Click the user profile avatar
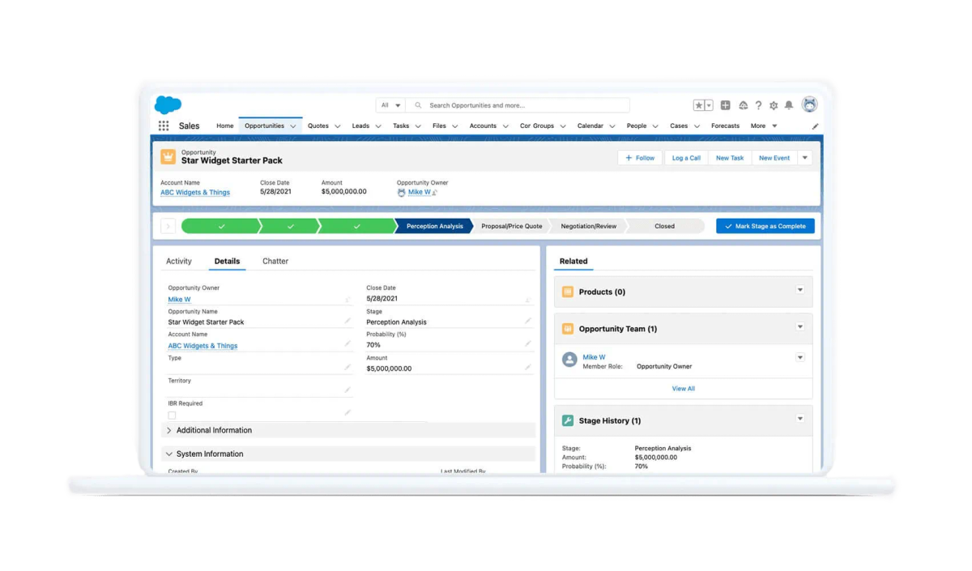972x571 pixels. [x=809, y=104]
